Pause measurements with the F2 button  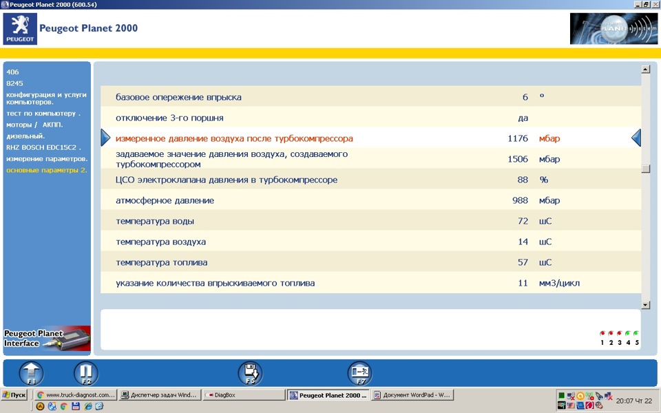click(x=86, y=373)
